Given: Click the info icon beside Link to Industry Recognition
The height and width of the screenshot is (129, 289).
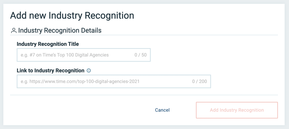Looking at the screenshot, I should (89, 71).
